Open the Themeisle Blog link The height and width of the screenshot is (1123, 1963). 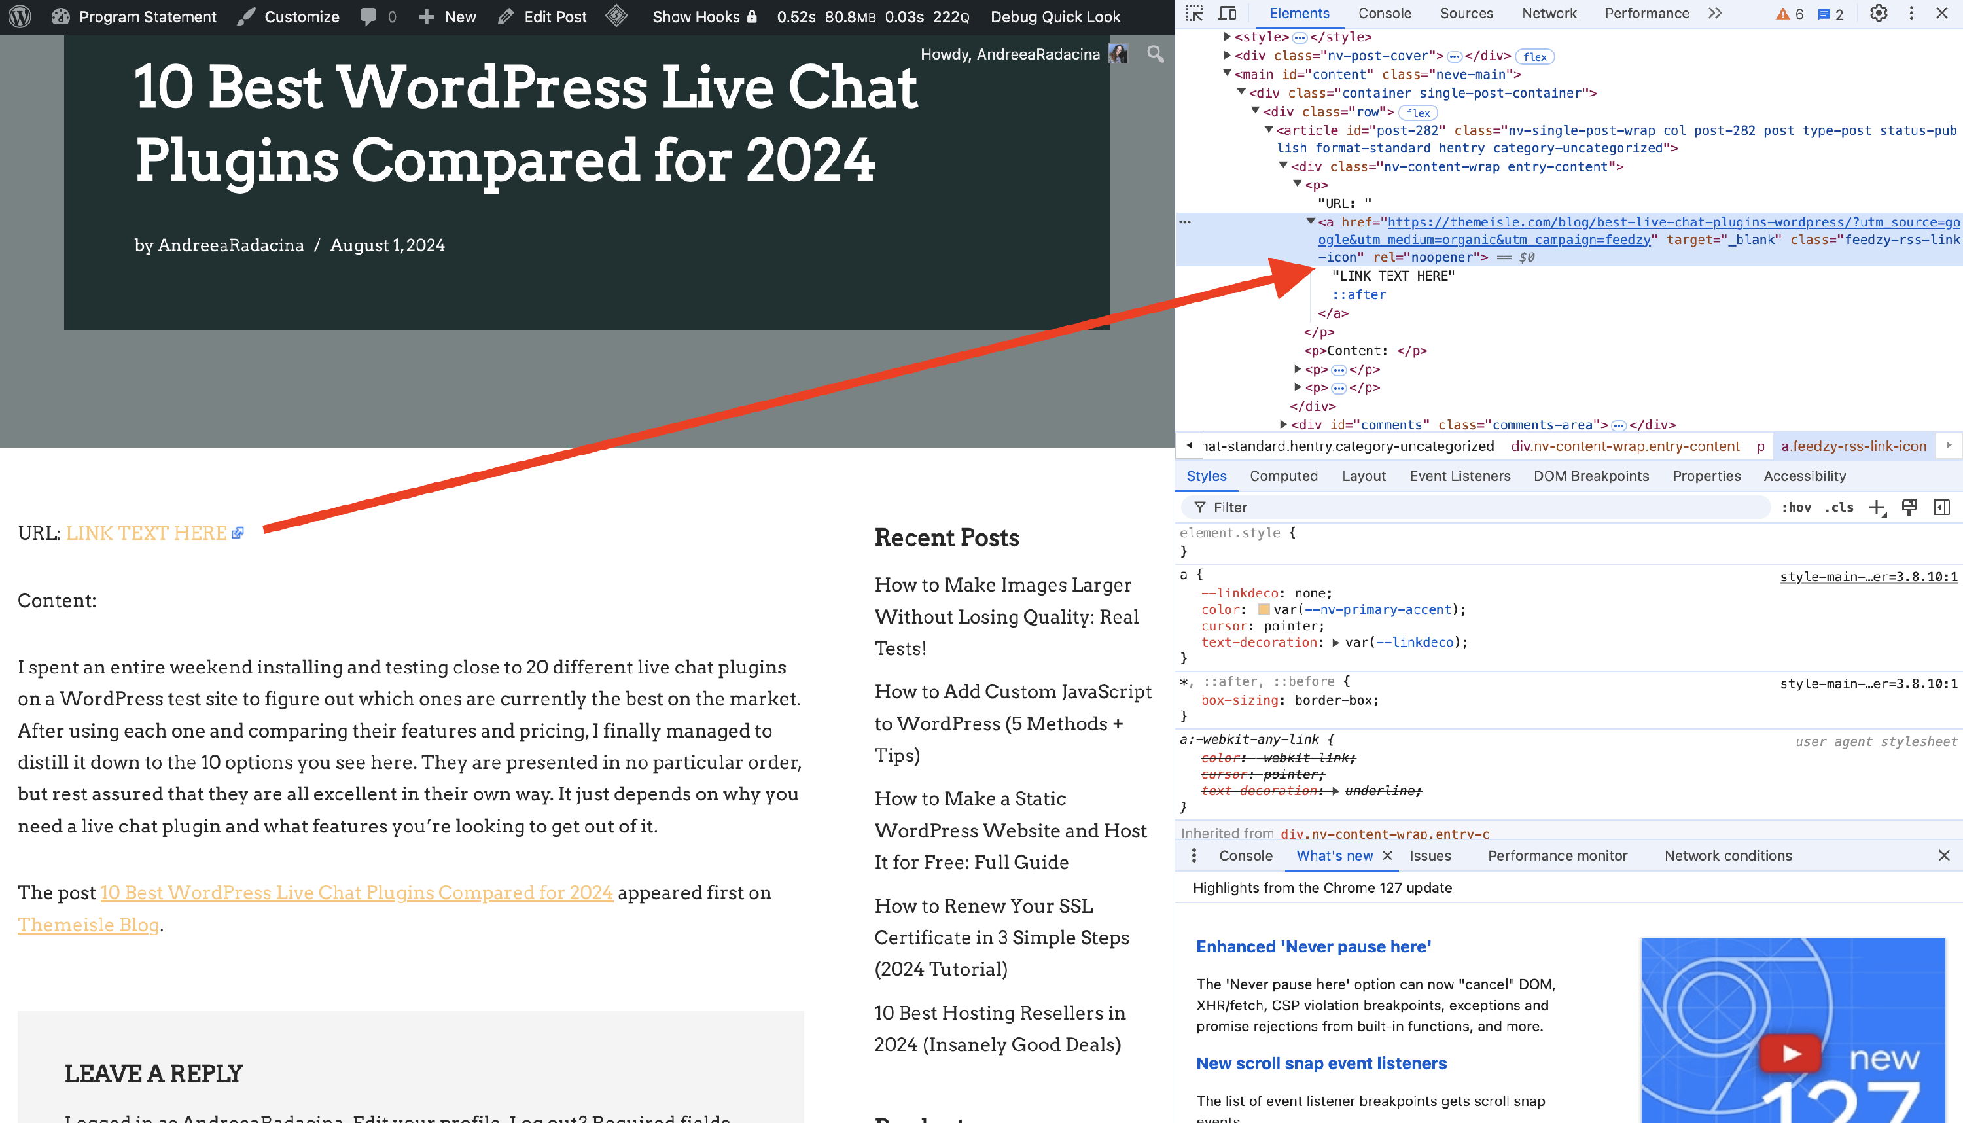click(88, 924)
